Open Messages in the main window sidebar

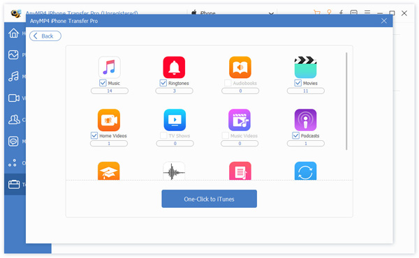click(x=15, y=141)
